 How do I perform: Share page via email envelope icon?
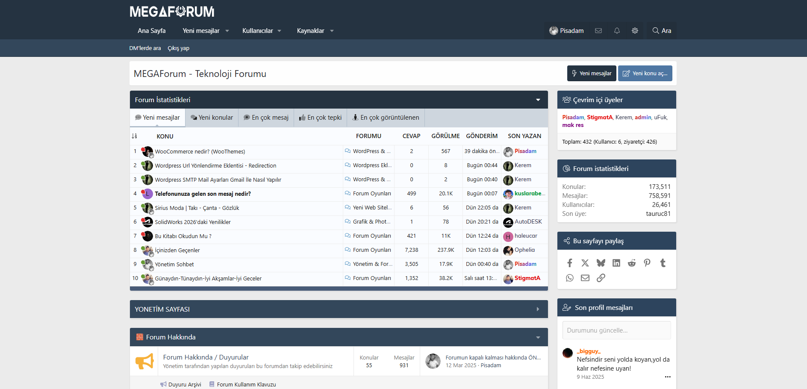click(x=585, y=278)
